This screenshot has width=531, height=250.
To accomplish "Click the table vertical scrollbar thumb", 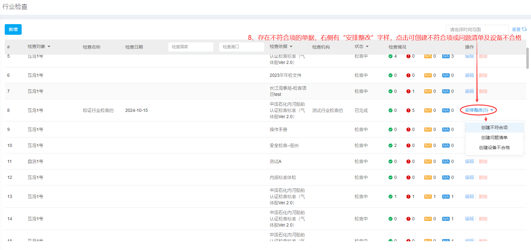I will [x=528, y=58].
